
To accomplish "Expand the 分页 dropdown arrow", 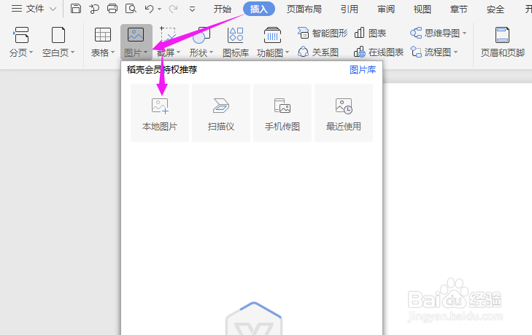I will (31, 52).
